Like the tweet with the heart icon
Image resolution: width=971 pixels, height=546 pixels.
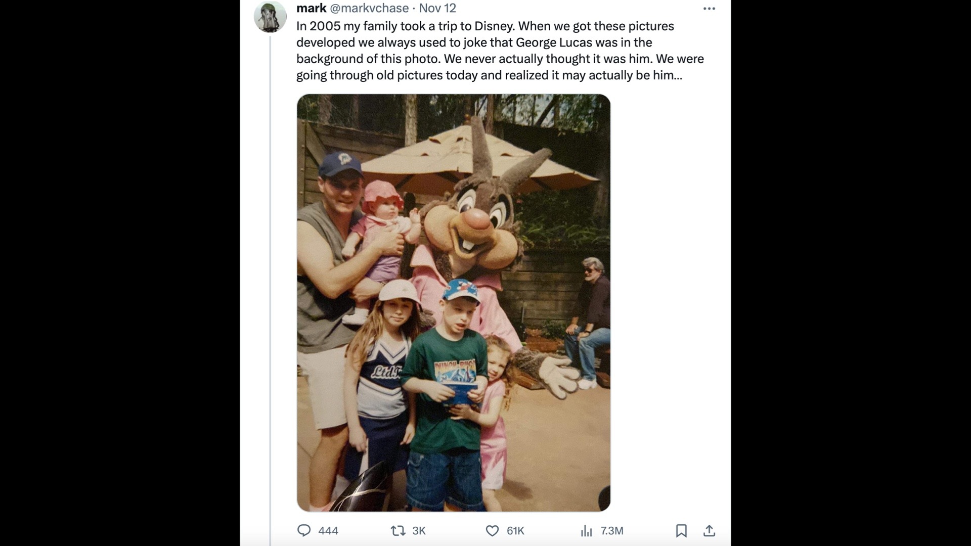coord(492,530)
